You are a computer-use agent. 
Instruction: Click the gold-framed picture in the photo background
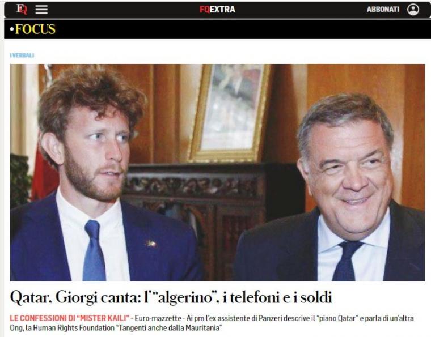(x=230, y=113)
